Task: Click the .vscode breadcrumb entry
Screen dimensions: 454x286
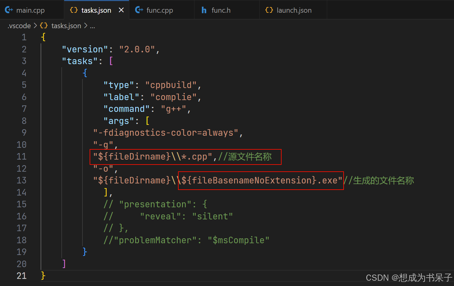Action: pyautogui.click(x=19, y=25)
